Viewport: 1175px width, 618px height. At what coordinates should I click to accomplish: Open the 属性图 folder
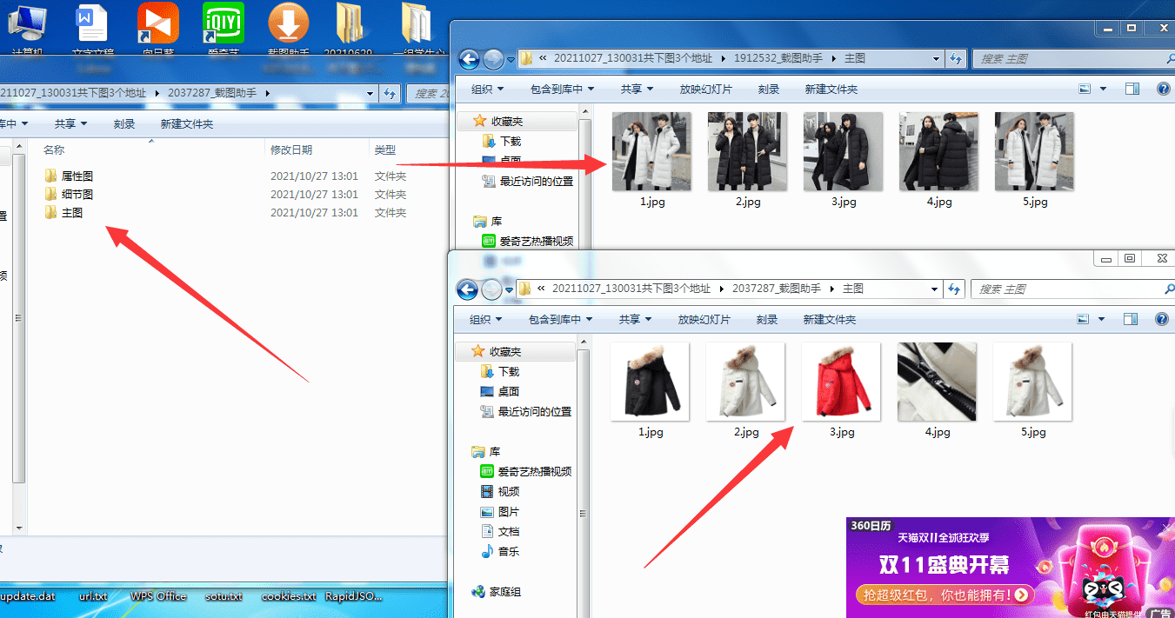[x=77, y=176]
